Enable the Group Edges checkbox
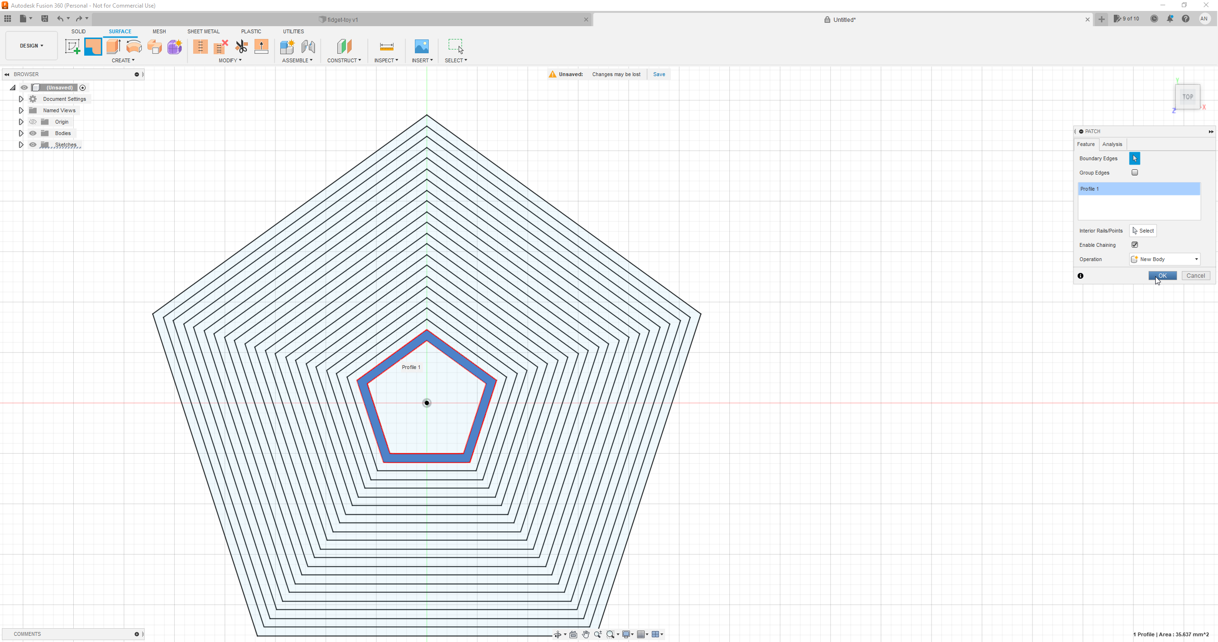 (1135, 173)
